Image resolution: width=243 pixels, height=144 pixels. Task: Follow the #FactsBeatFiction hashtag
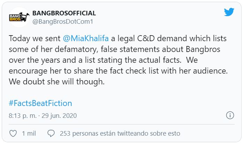[x=40, y=103]
